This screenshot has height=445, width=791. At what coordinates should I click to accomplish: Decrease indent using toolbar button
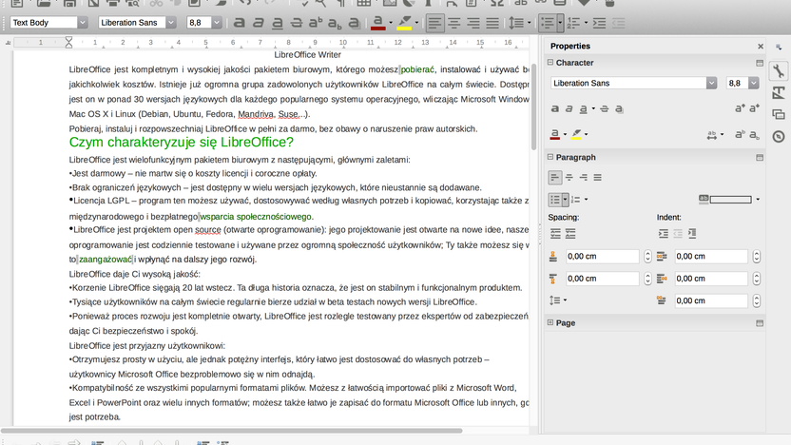pyautogui.click(x=619, y=23)
